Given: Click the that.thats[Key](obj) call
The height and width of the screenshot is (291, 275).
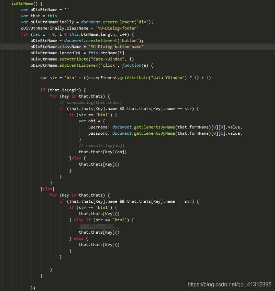Looking at the screenshot, I should click(x=103, y=152).
